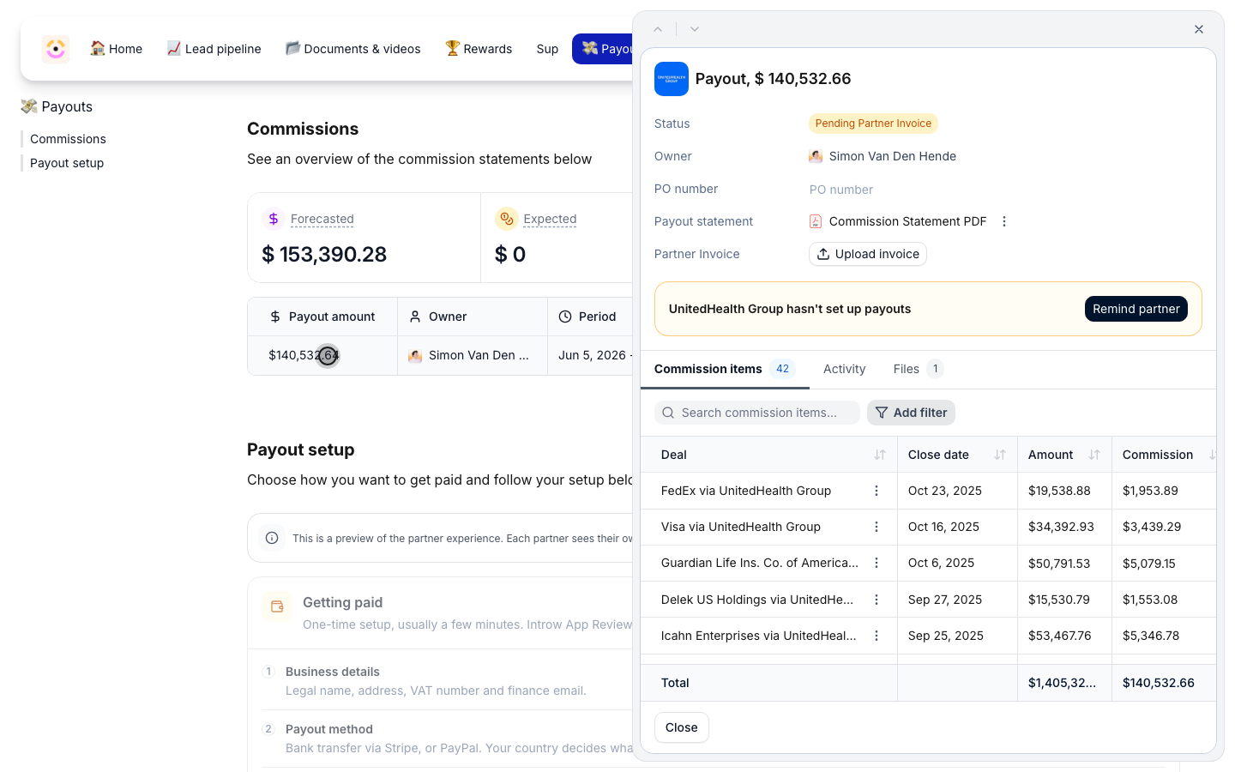Open Lead pipeline page
This screenshot has height=772, width=1235.
point(214,49)
